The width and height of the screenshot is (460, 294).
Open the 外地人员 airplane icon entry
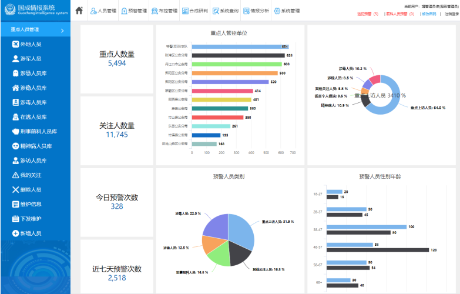[x=16, y=44]
